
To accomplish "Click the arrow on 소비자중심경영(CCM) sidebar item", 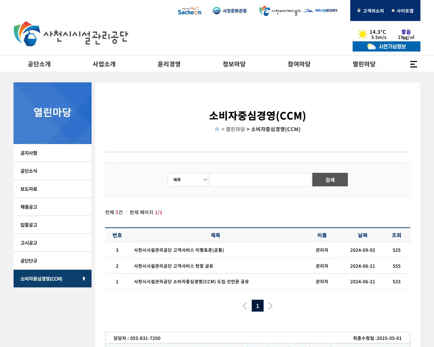I will coord(84,279).
